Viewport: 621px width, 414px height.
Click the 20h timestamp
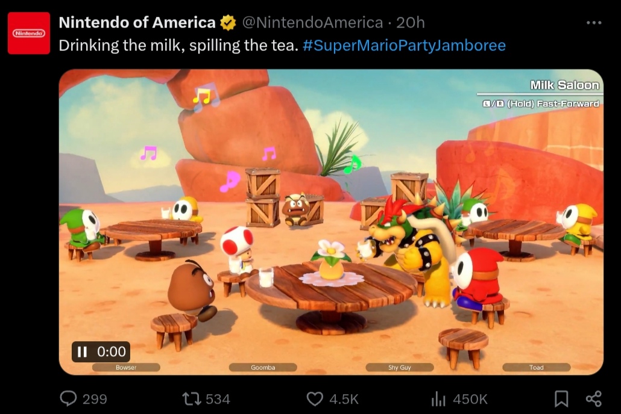pos(411,22)
